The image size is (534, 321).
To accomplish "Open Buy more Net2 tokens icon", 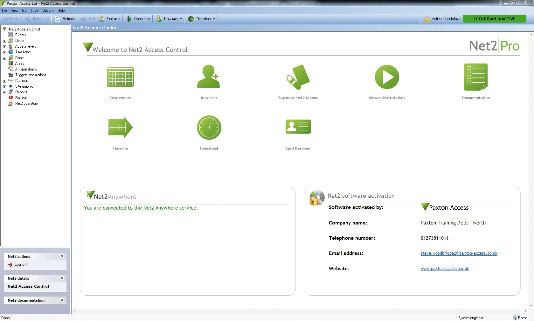I will [x=298, y=77].
